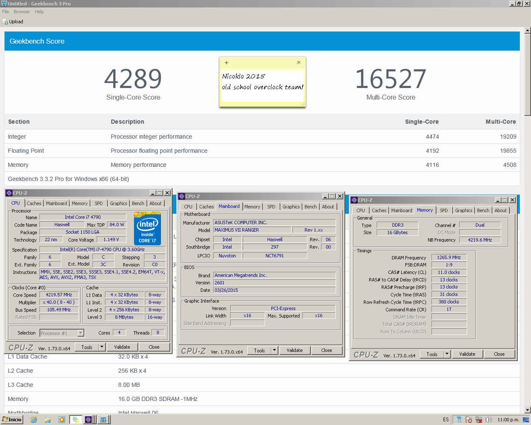The image size is (531, 425).
Task: Click the Memory performance description text
Action: click(139, 165)
